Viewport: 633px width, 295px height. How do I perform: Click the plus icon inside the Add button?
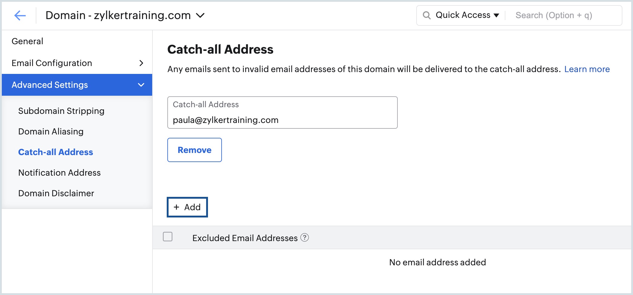(x=177, y=207)
